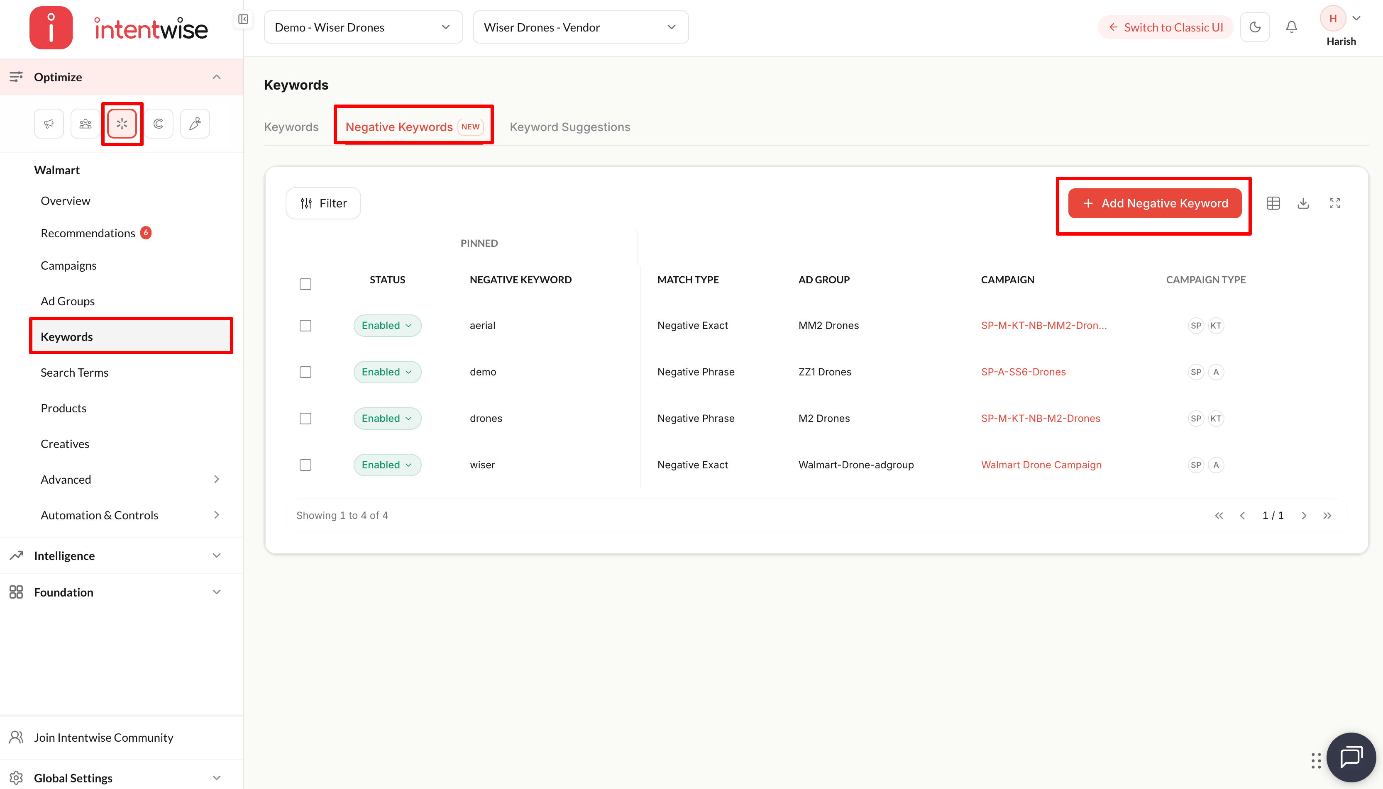Viewport: 1383px width, 789px height.
Task: Open Campaigns in the sidebar
Action: [x=68, y=265]
